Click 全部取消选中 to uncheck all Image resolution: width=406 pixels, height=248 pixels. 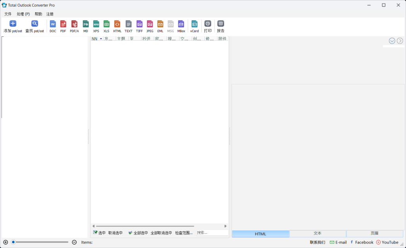pos(161,233)
